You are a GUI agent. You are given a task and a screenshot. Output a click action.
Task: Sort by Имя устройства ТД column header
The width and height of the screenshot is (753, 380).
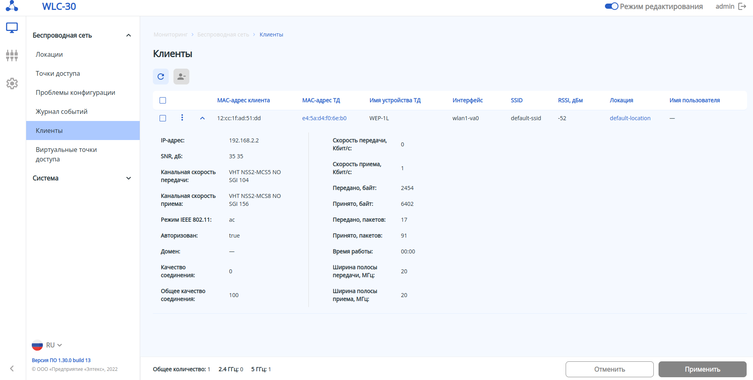pyautogui.click(x=395, y=100)
